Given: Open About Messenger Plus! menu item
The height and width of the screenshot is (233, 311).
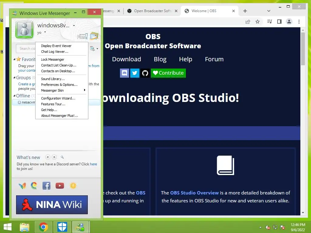Looking at the screenshot, I should 62,116.
